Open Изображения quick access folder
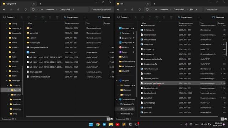 (x=127, y=43)
